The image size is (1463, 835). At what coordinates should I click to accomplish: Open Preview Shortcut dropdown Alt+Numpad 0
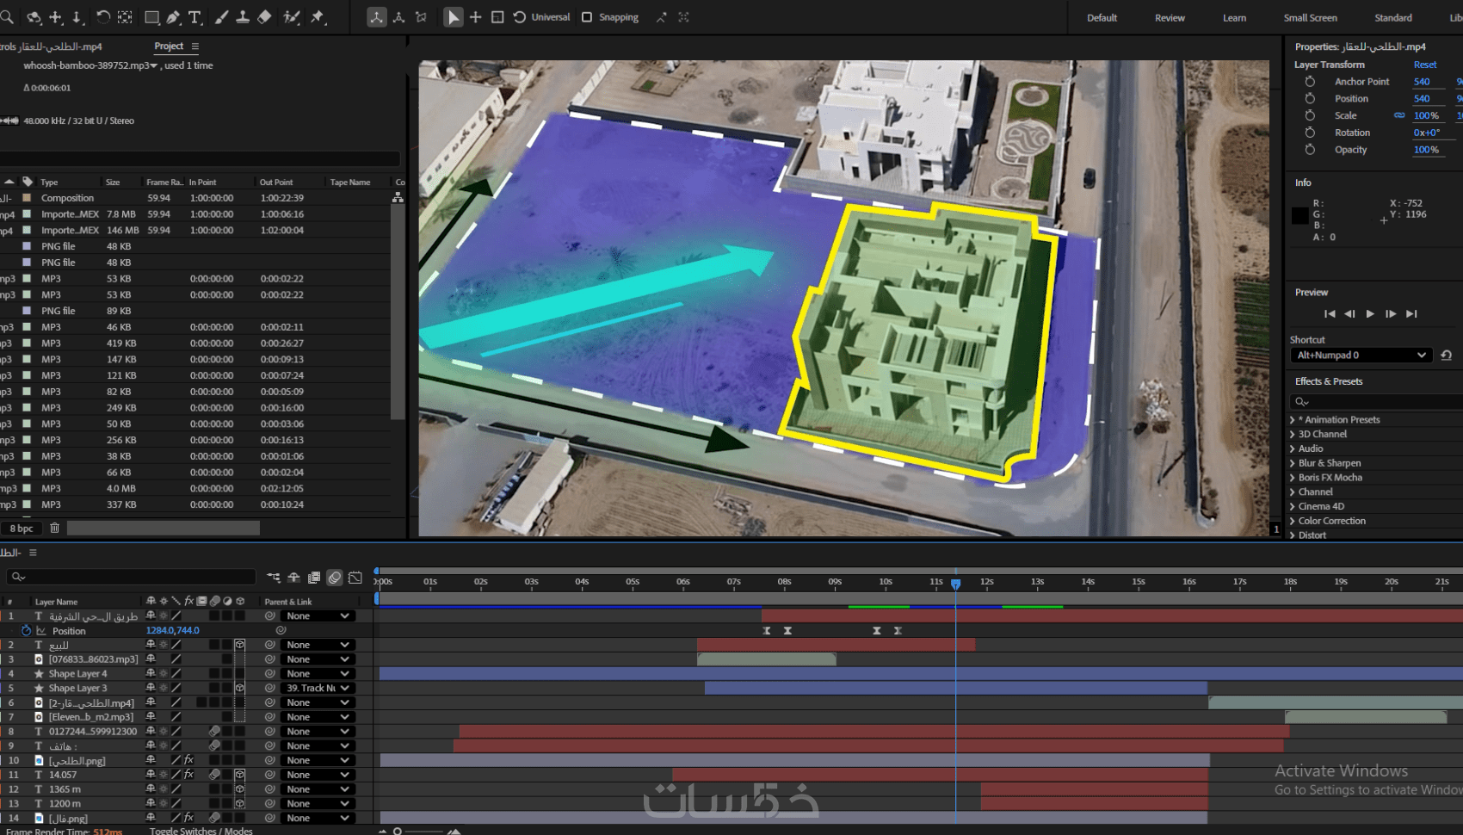click(1361, 356)
